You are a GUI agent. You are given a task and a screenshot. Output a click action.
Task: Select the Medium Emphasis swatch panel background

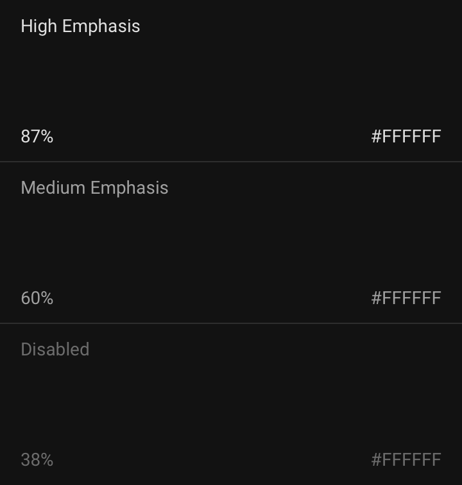pyautogui.click(x=231, y=242)
